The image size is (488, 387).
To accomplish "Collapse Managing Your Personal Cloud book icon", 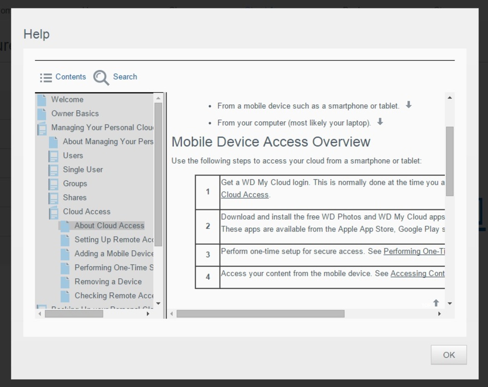I will pyautogui.click(x=42, y=128).
